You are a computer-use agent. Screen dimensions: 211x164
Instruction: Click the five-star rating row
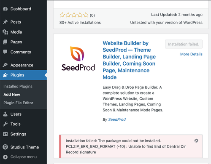click(74, 15)
